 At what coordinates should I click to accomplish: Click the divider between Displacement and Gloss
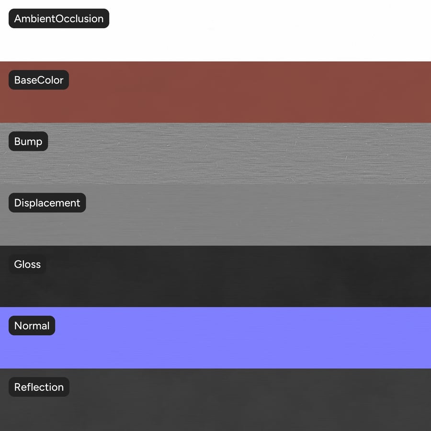pyautogui.click(x=215, y=246)
